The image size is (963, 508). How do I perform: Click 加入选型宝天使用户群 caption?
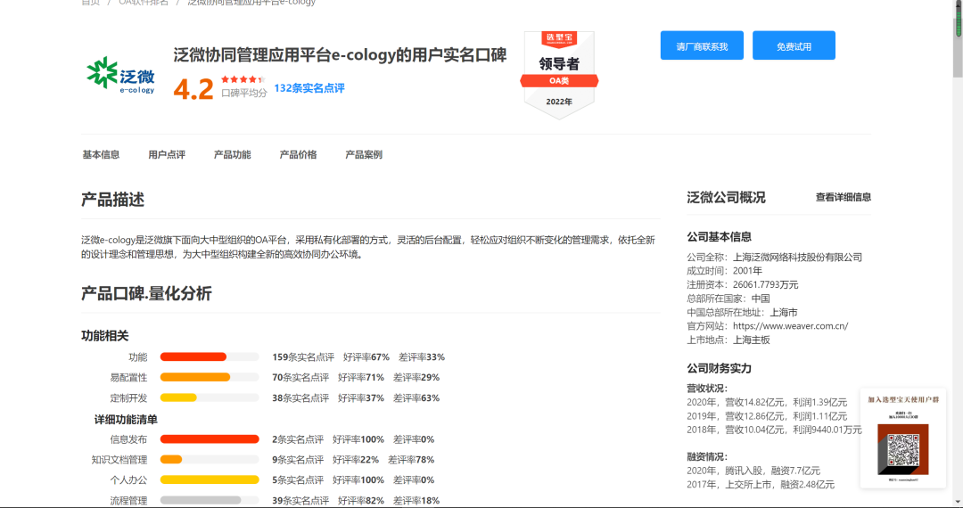[903, 399]
